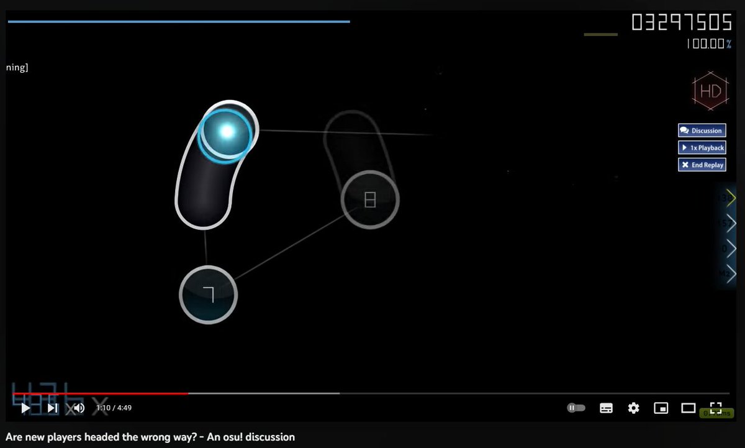The width and height of the screenshot is (745, 448).
Task: Enter full screen mode
Action: coord(716,408)
